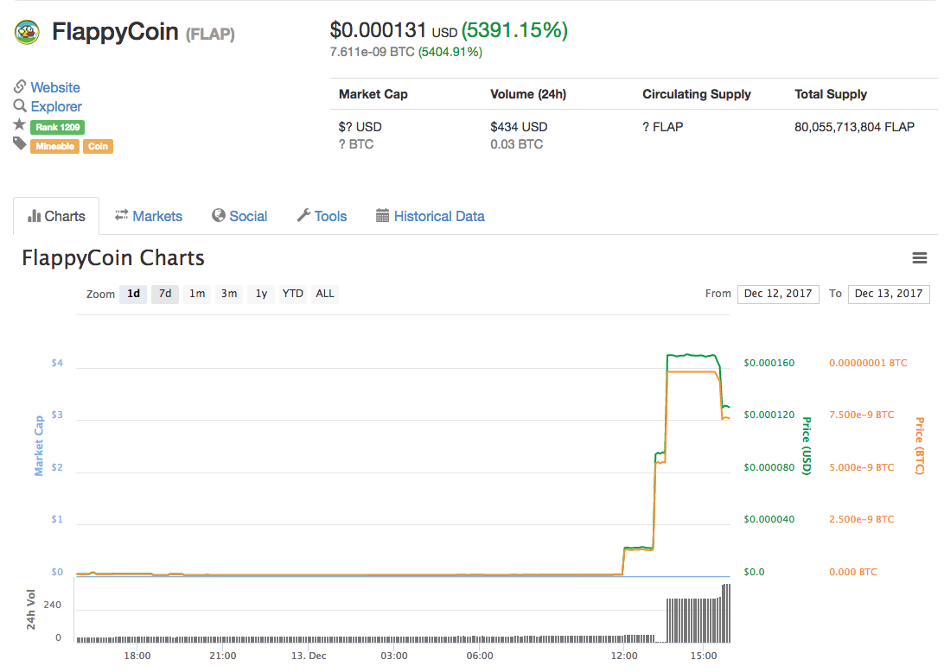This screenshot has width=944, height=672.
Task: Click the globe icon beside Social
Action: point(219,215)
